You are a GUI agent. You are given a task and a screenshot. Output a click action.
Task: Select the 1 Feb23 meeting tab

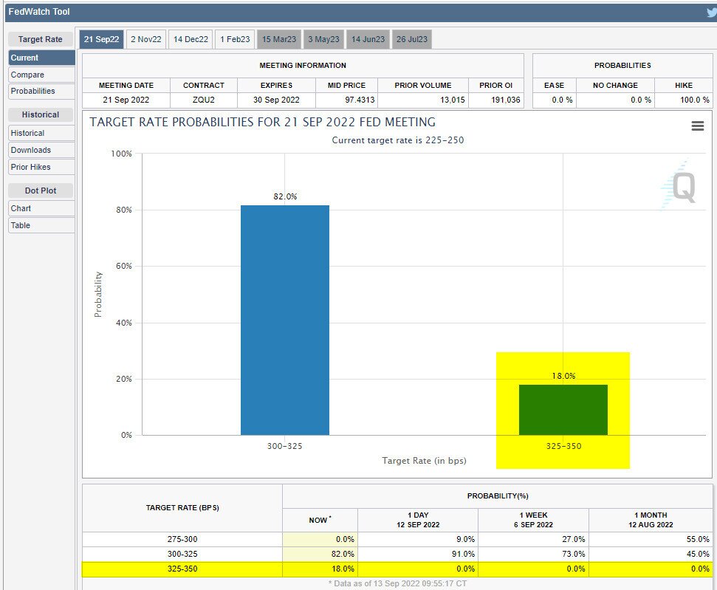tap(235, 39)
